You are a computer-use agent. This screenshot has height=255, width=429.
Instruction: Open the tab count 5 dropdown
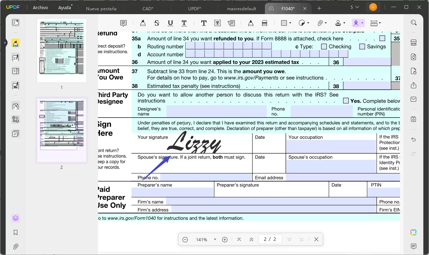pyautogui.click(x=354, y=7)
